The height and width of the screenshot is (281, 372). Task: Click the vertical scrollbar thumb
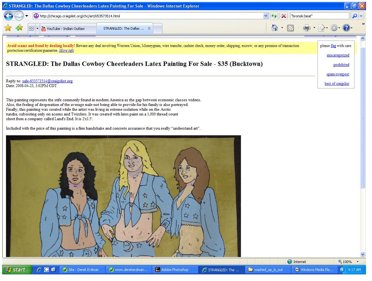[x=363, y=118]
